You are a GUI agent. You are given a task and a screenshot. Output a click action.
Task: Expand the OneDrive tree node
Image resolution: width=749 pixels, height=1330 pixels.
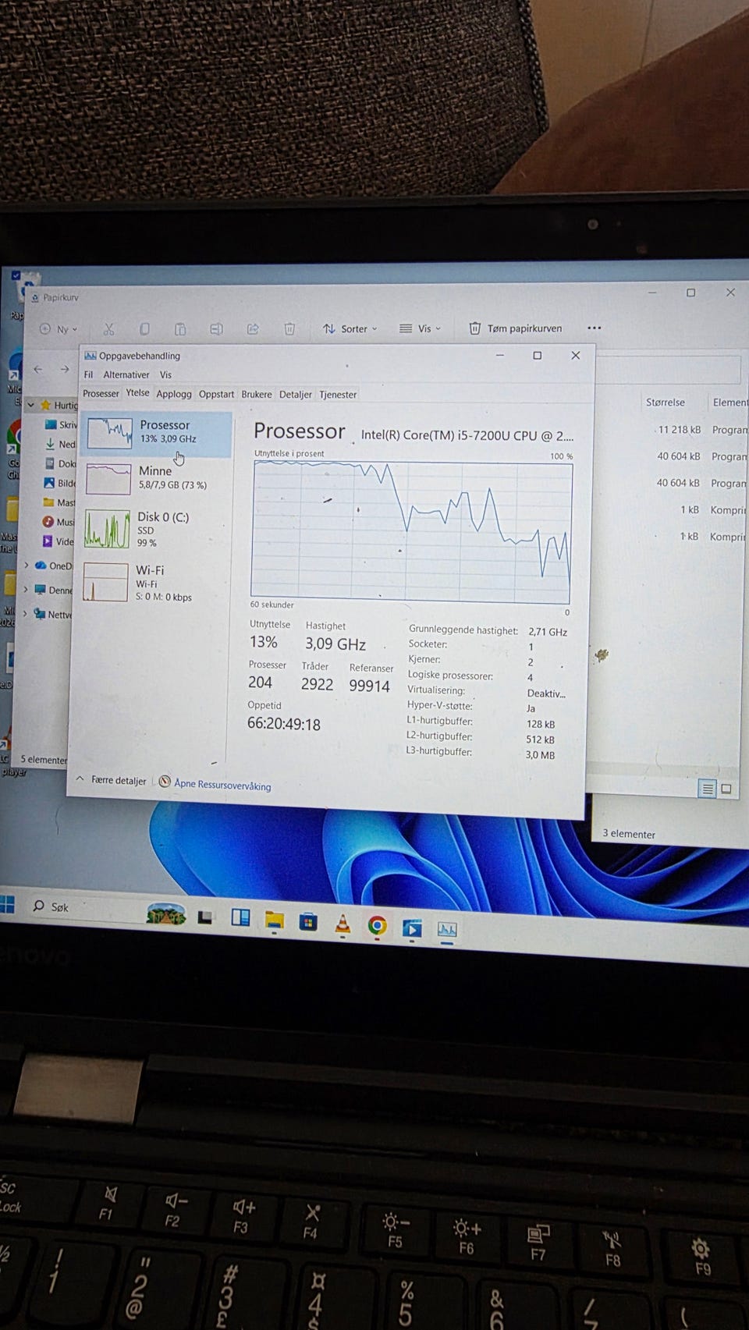point(27,566)
